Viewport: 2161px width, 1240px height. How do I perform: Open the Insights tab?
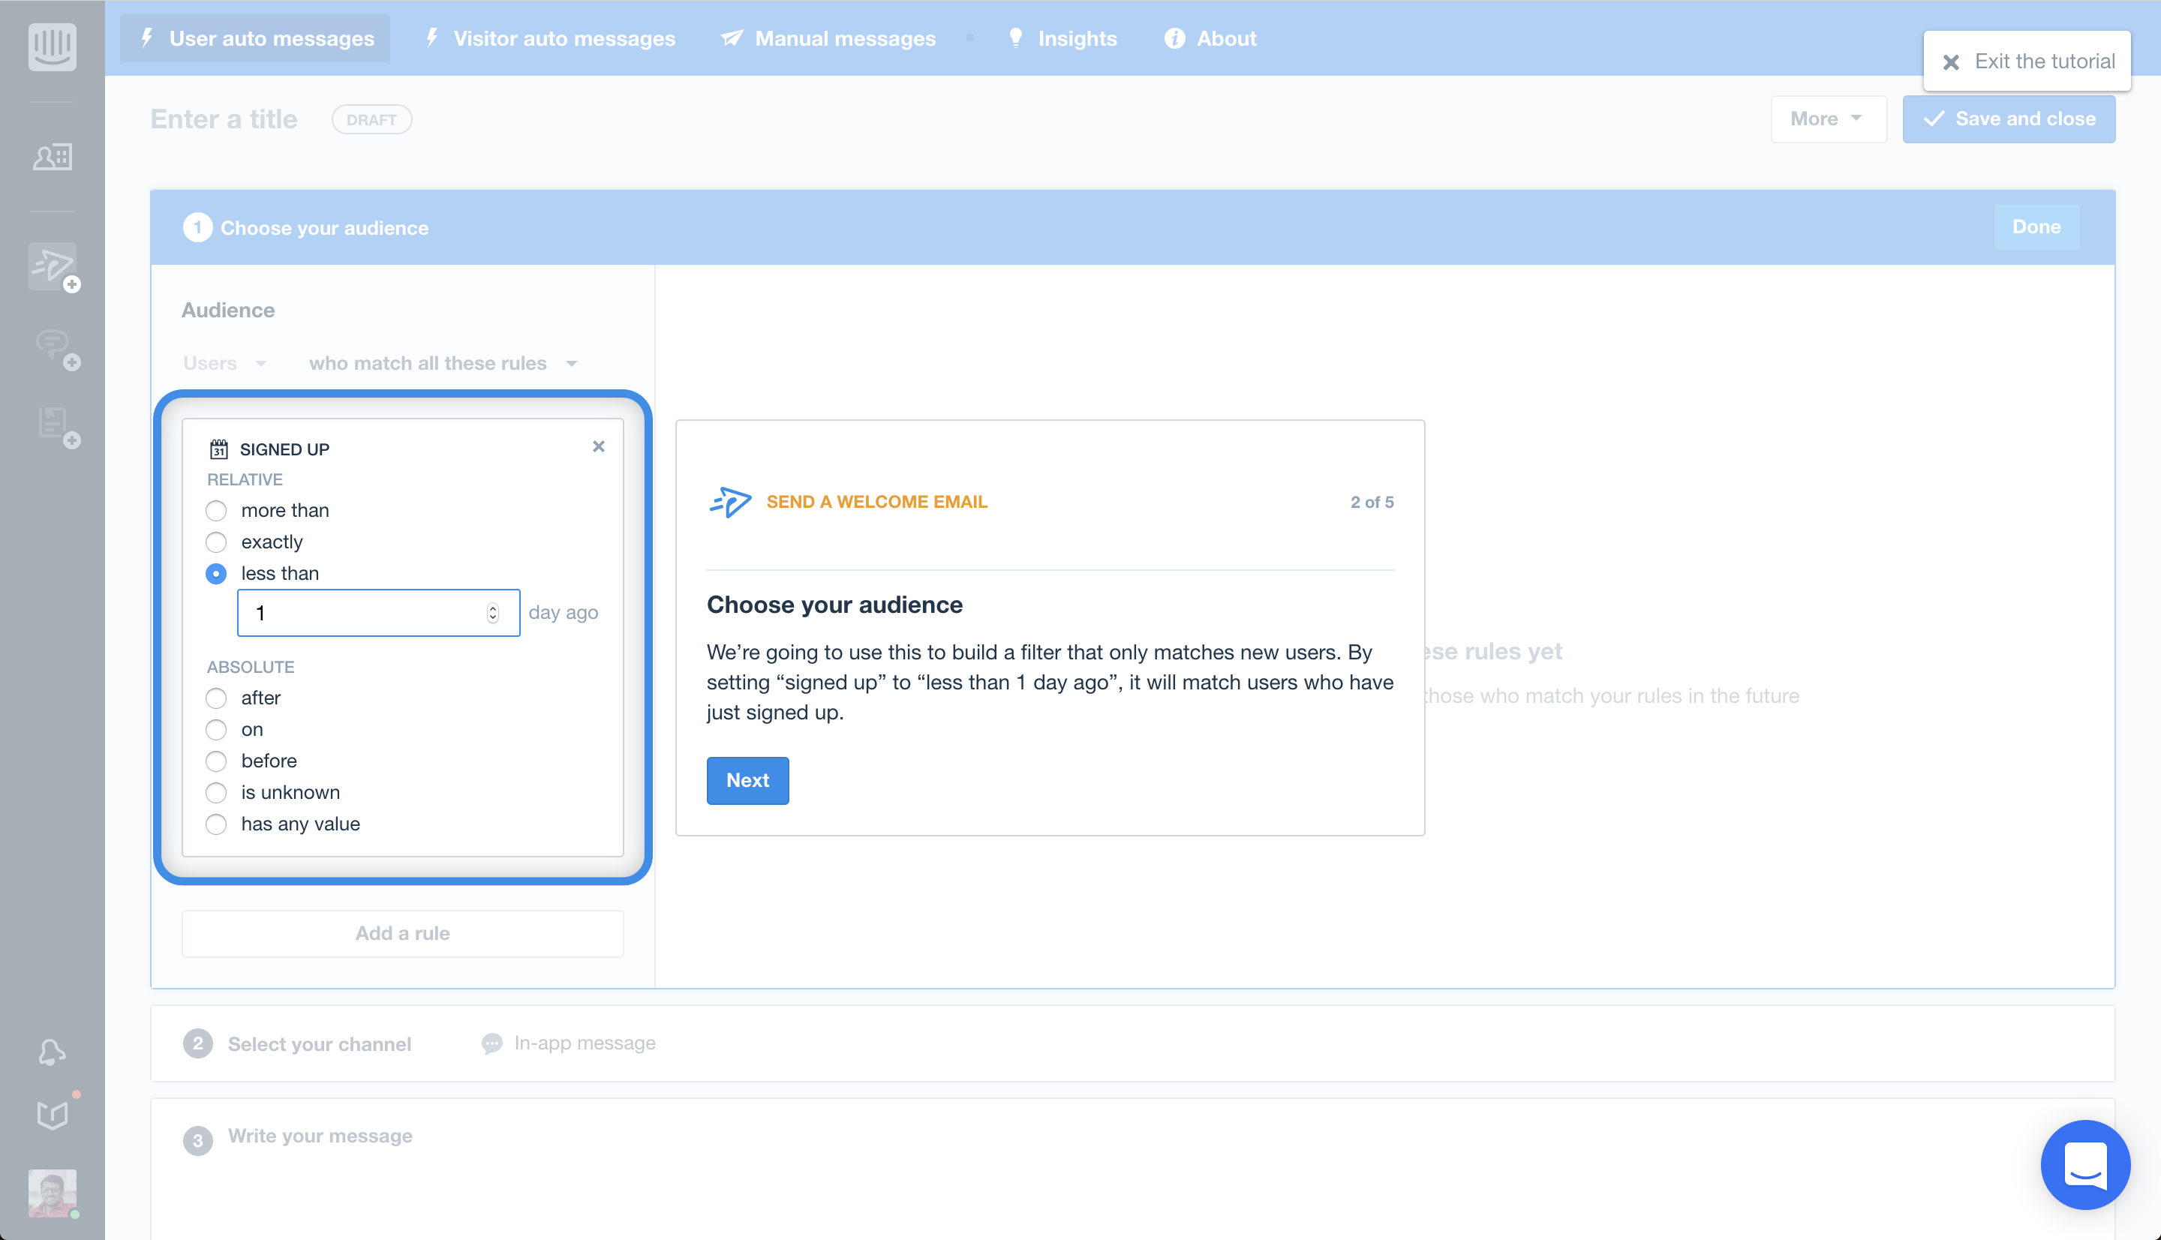pos(1062,38)
